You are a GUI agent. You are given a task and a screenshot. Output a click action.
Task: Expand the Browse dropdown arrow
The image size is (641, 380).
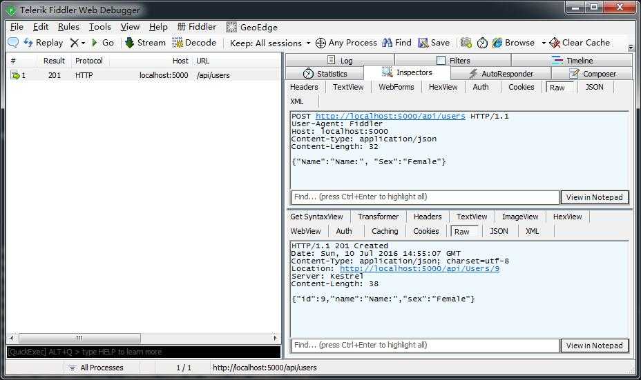[544, 43]
